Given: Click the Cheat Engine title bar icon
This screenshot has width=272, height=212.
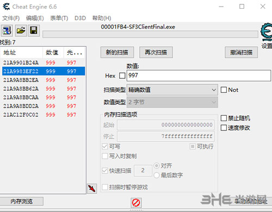Looking at the screenshot, I should click(7, 7).
